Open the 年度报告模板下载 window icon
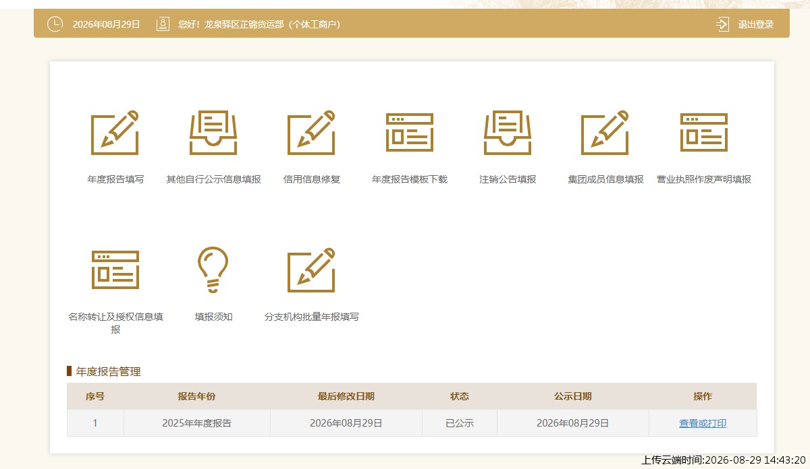The width and height of the screenshot is (810, 469). tap(410, 133)
